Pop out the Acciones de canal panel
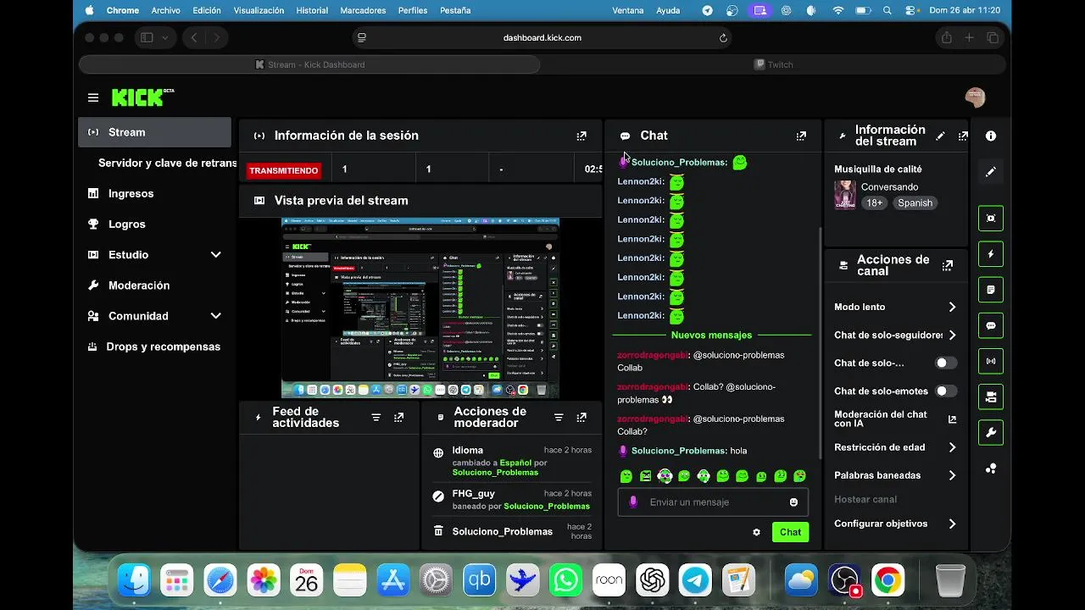 tap(948, 265)
